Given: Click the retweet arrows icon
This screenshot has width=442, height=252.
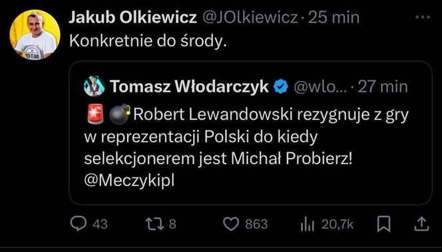Looking at the screenshot, I should coord(154,224).
